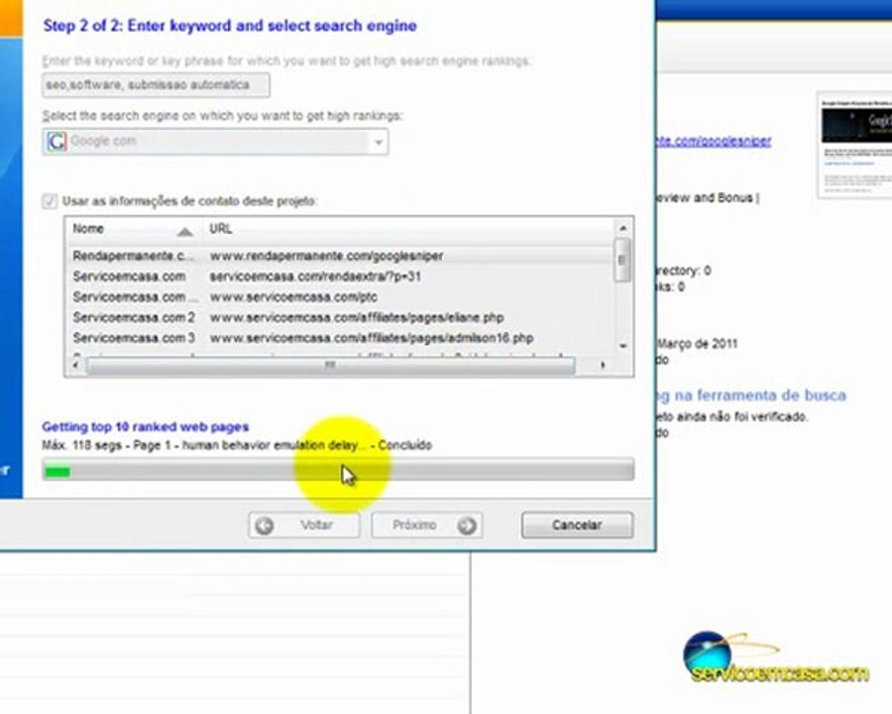
Task: Click the scroll down arrow of project list
Action: pos(622,346)
